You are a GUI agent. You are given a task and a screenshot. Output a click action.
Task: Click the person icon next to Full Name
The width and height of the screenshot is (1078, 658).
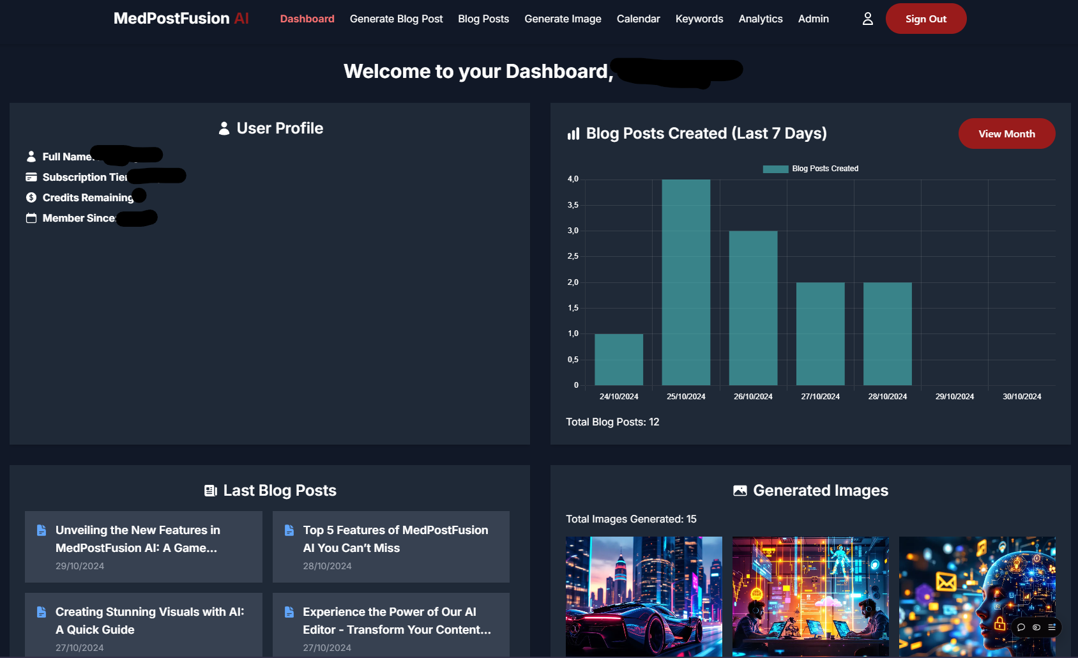(x=31, y=157)
